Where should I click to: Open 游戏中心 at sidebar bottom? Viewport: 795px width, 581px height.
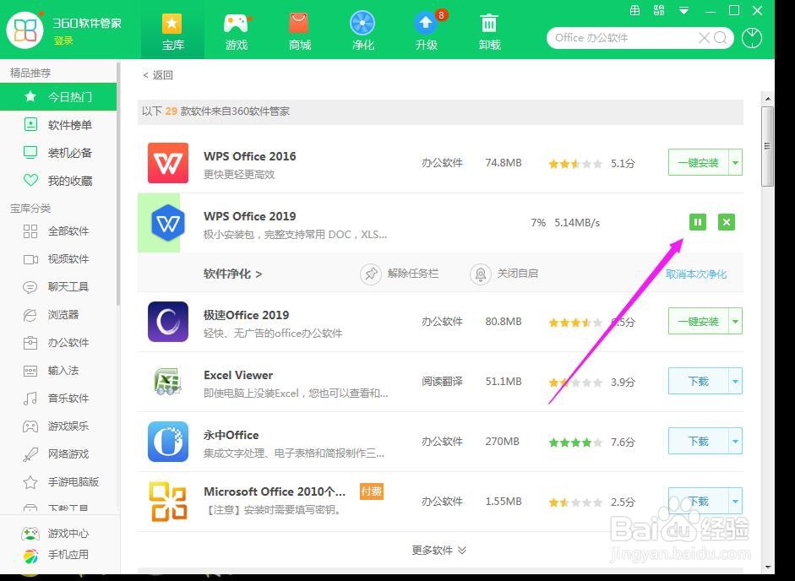(x=56, y=534)
